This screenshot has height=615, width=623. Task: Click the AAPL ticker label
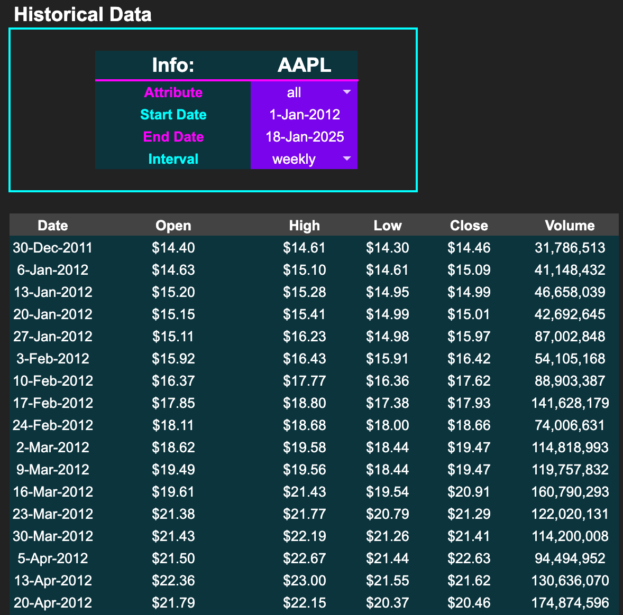coord(304,65)
